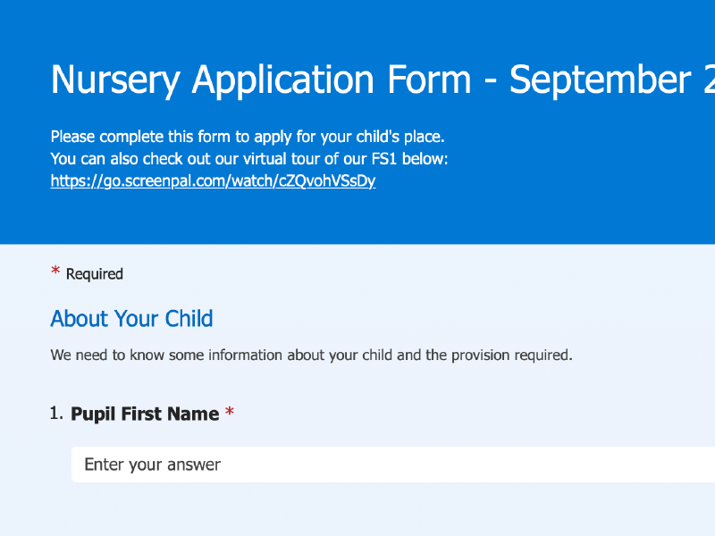715x536 pixels.
Task: Click the question number 1
Action: [x=55, y=413]
